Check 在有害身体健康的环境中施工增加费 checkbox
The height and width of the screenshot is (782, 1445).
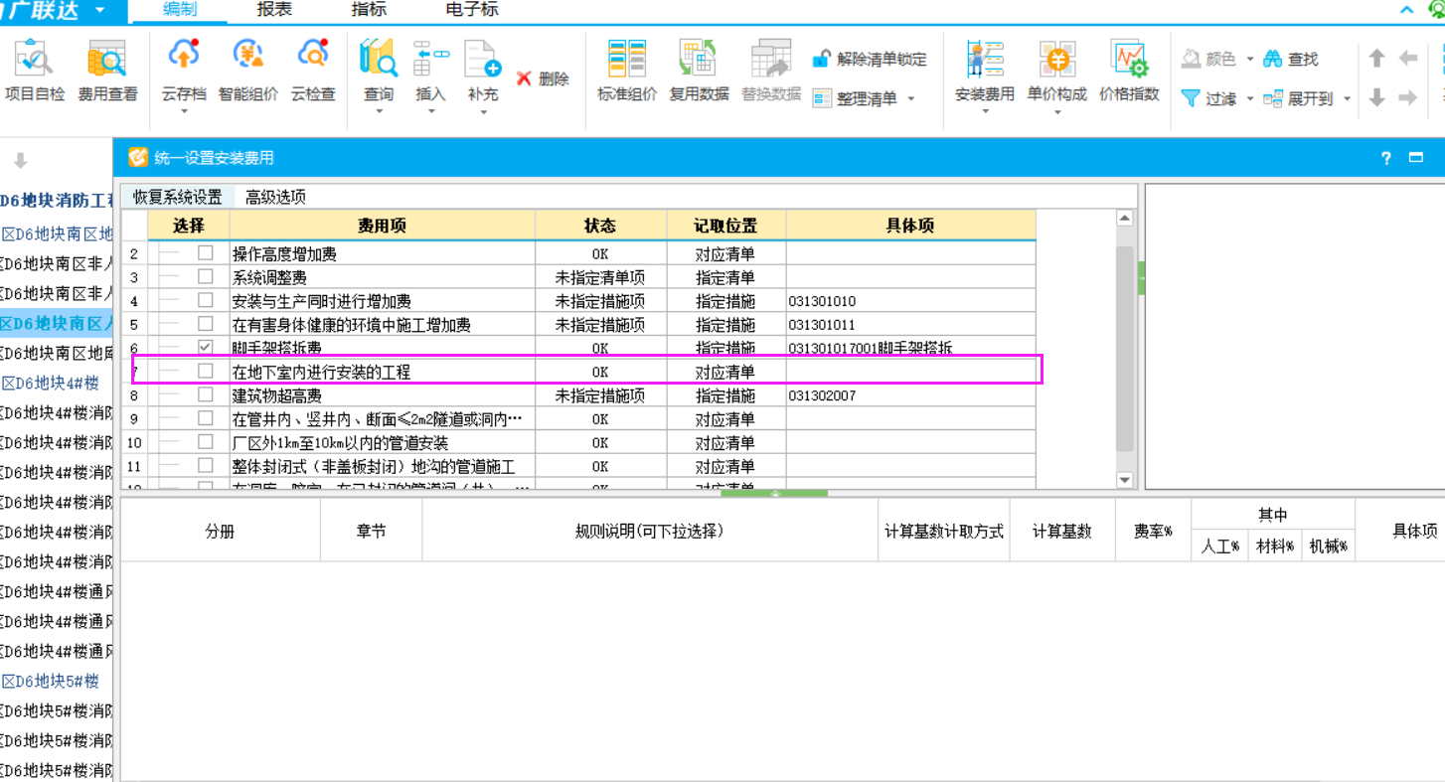(205, 324)
